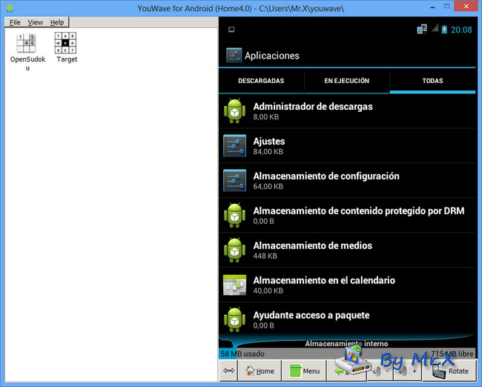Click the green Back arrow button
Viewport: 482px width, 387px height.
347,371
